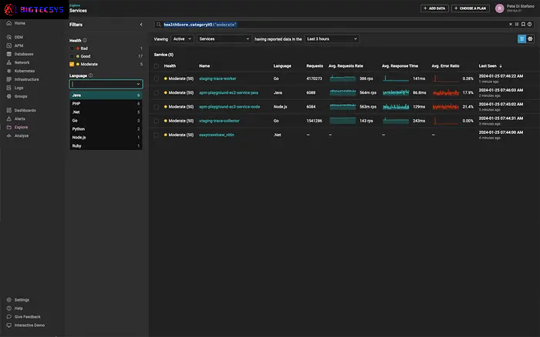Click the Health info icon
Image resolution: width=540 pixels, height=337 pixels.
click(x=85, y=40)
